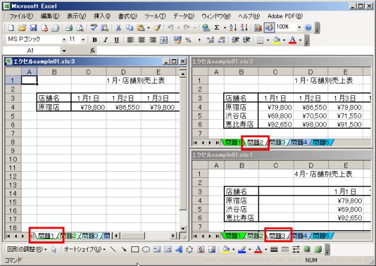This screenshot has width=376, height=266.
Task: Apply yellow Fill Color bucket
Action: pyautogui.click(x=277, y=40)
